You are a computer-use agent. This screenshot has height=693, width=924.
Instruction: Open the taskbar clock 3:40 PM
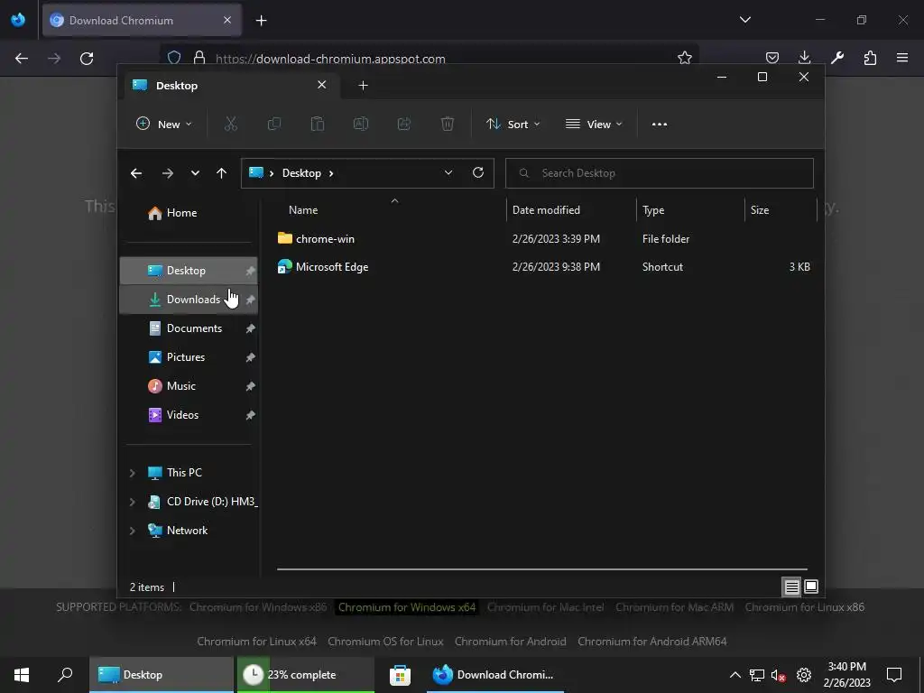point(846,675)
